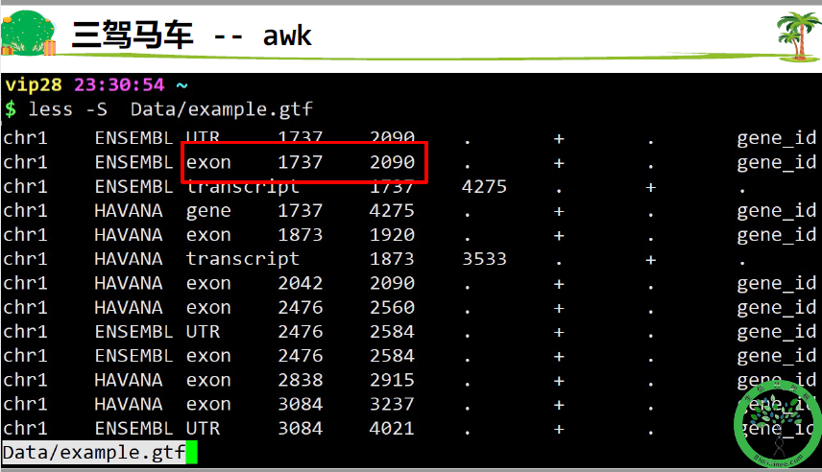Click the path 'Data/example.gtf' in the command line
Viewport: 822px width, 472px height.
(221, 109)
